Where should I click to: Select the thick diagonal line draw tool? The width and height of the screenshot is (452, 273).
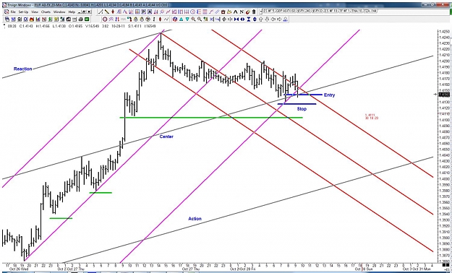pos(107,12)
